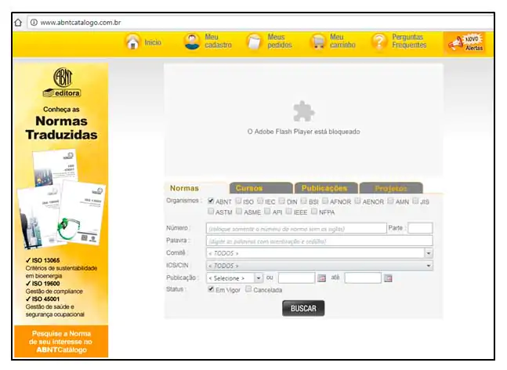The image size is (507, 370).
Task: Check the BSI organism checkbox
Action: click(x=303, y=201)
